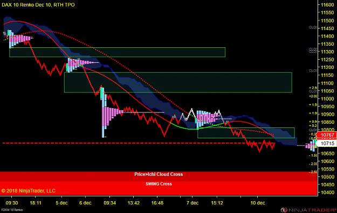Select the green zone rectangle near 10800
The height and width of the screenshot is (213, 337).
[x=246, y=133]
